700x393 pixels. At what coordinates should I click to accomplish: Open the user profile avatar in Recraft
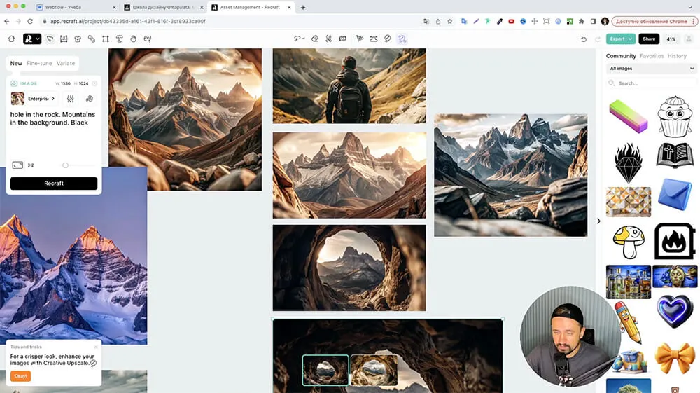(x=689, y=39)
